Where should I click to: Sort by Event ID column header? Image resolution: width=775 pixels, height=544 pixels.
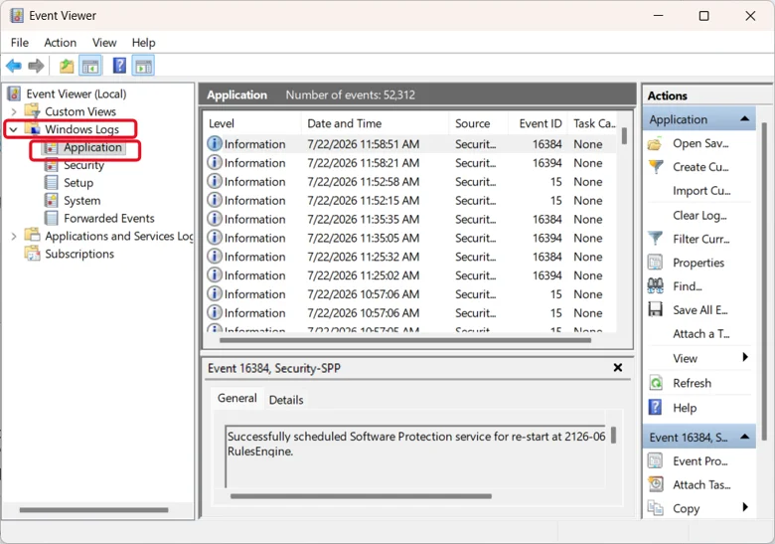pyautogui.click(x=538, y=123)
